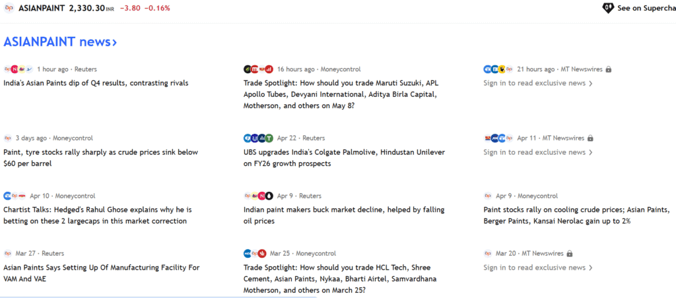676x298 pixels.
Task: Click chevron on Apr 11 Sign in exclusive news
Action: click(x=591, y=152)
